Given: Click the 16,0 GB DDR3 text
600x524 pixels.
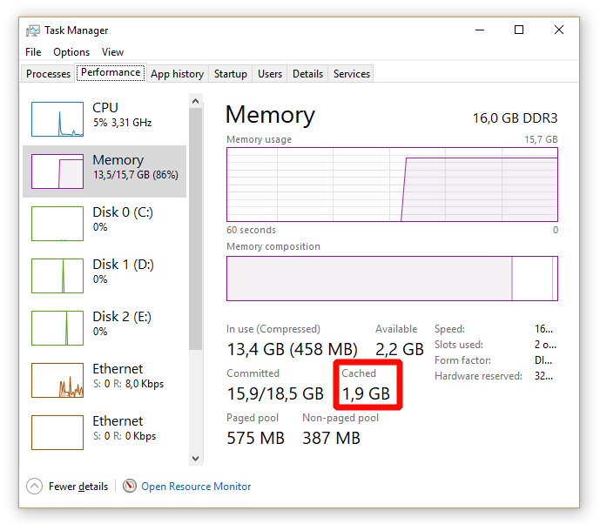Looking at the screenshot, I should 515,118.
